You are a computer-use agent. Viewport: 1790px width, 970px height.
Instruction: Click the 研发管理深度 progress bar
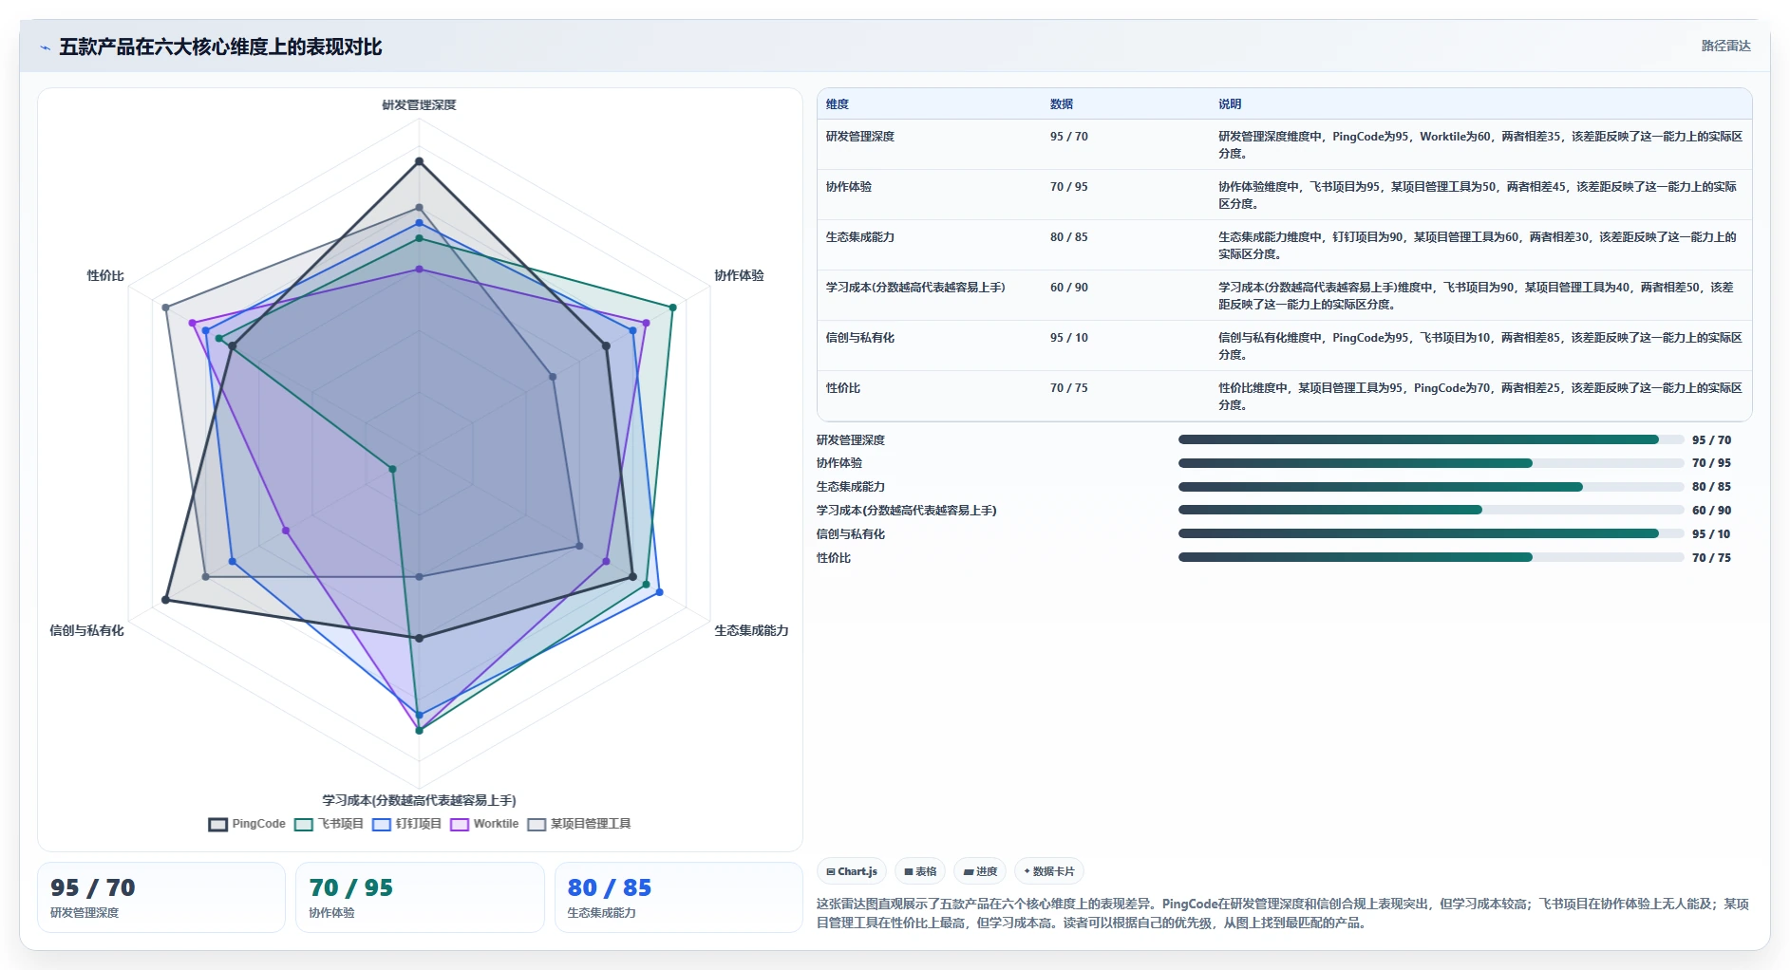pyautogui.click(x=1431, y=439)
